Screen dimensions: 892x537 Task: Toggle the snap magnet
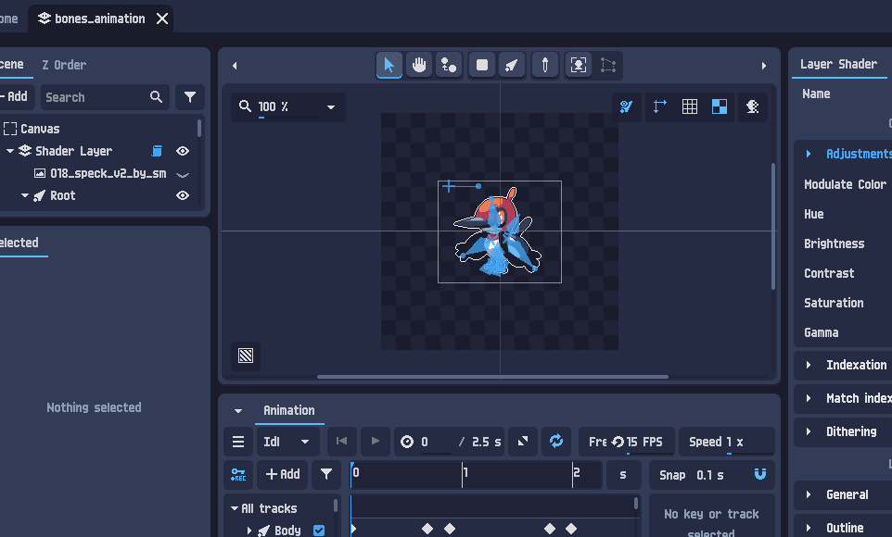pyautogui.click(x=760, y=474)
